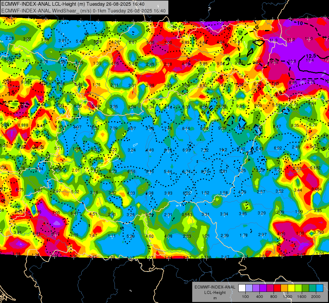Click the wind shear value 2.39
The height and width of the screenshot is (303, 329).
pos(224,236)
